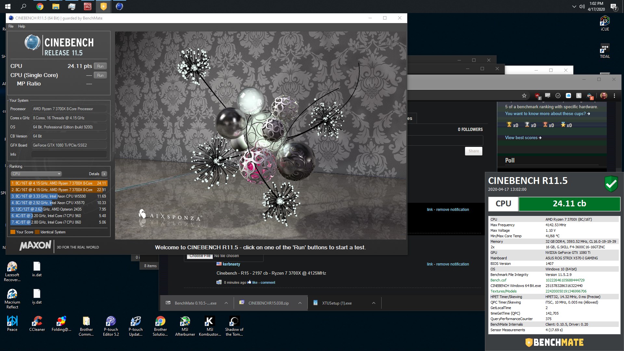Click the Share button on the webpage

(x=474, y=151)
